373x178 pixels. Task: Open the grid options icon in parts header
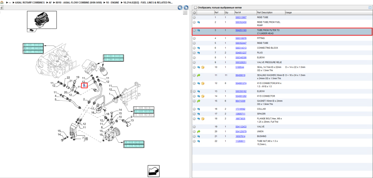click(x=370, y=7)
